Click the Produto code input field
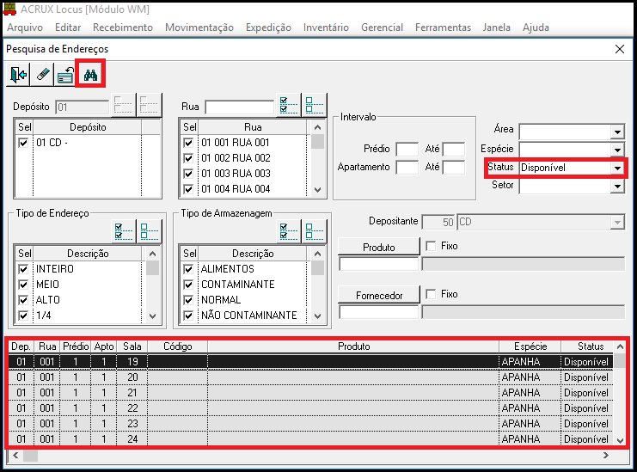This screenshot has height=472, width=637. (378, 264)
